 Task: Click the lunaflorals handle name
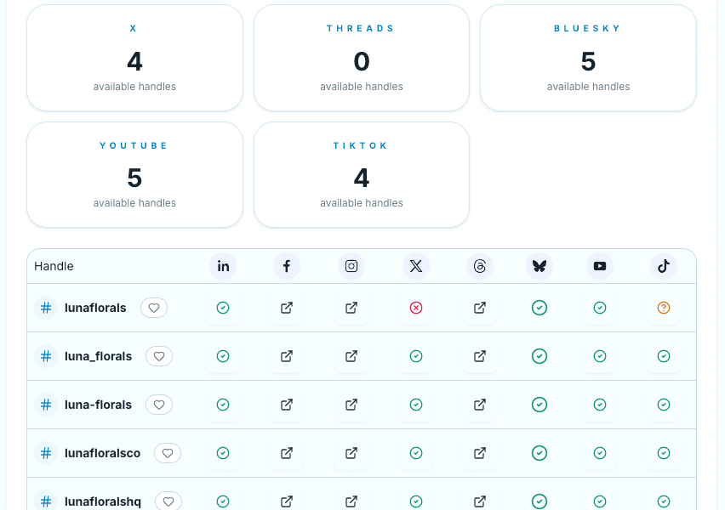click(95, 308)
